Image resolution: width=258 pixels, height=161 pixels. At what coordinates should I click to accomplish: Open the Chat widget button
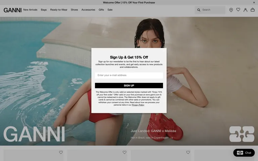pos(244,153)
